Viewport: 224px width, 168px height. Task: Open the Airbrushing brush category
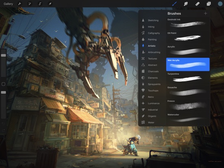coord(151,52)
